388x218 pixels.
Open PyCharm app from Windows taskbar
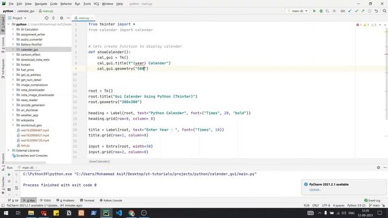coord(106,213)
